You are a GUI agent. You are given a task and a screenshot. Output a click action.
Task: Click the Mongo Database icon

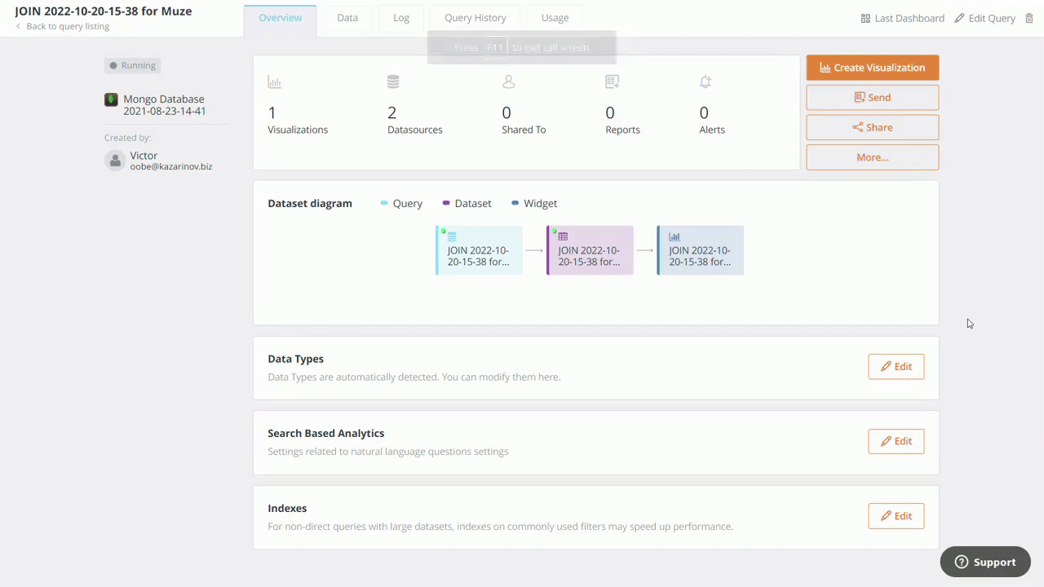[111, 99]
